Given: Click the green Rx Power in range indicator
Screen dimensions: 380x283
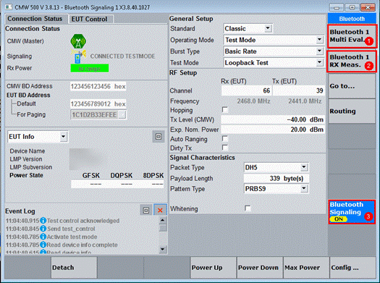Looking at the screenshot, I should coord(90,68).
